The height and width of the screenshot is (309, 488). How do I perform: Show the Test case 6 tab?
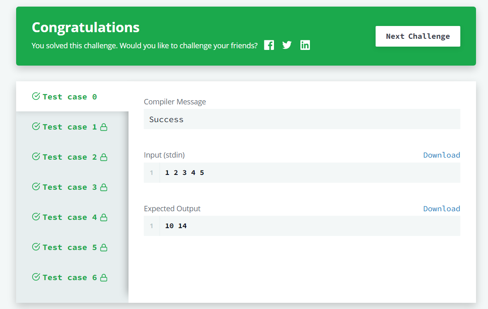coord(72,277)
